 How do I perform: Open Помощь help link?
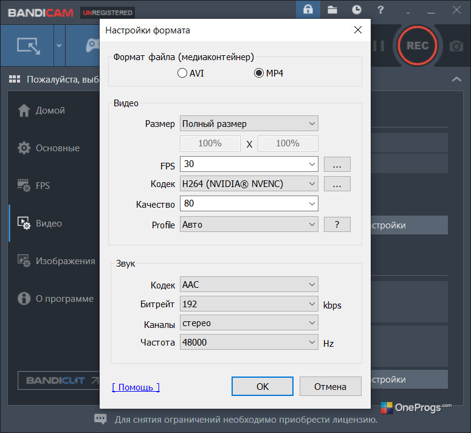(136, 387)
